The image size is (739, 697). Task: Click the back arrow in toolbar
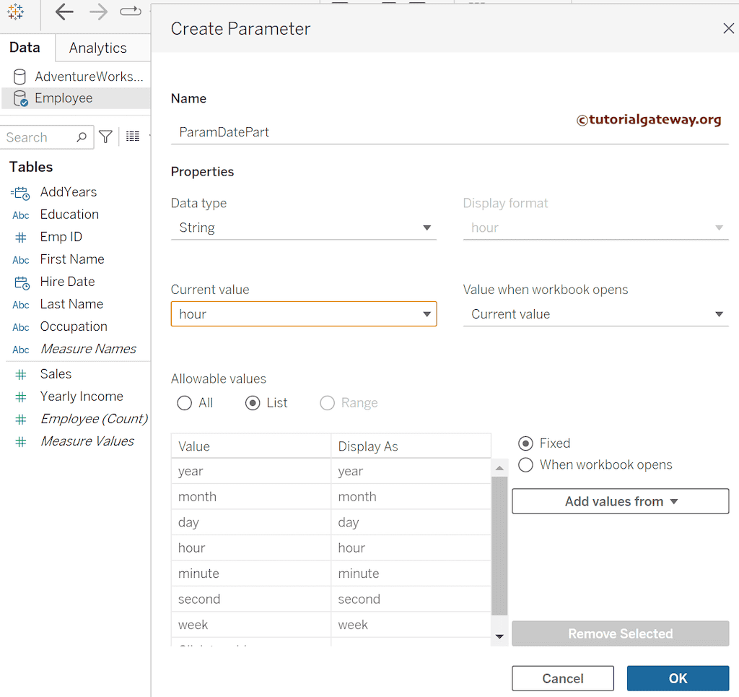64,12
